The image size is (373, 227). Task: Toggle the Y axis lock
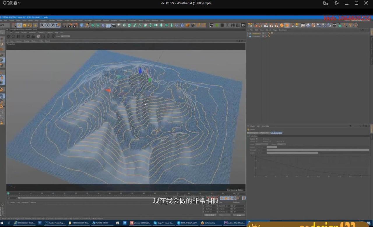tap(47, 25)
